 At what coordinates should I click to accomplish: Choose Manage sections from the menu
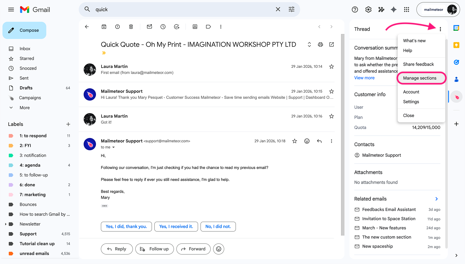click(x=420, y=78)
